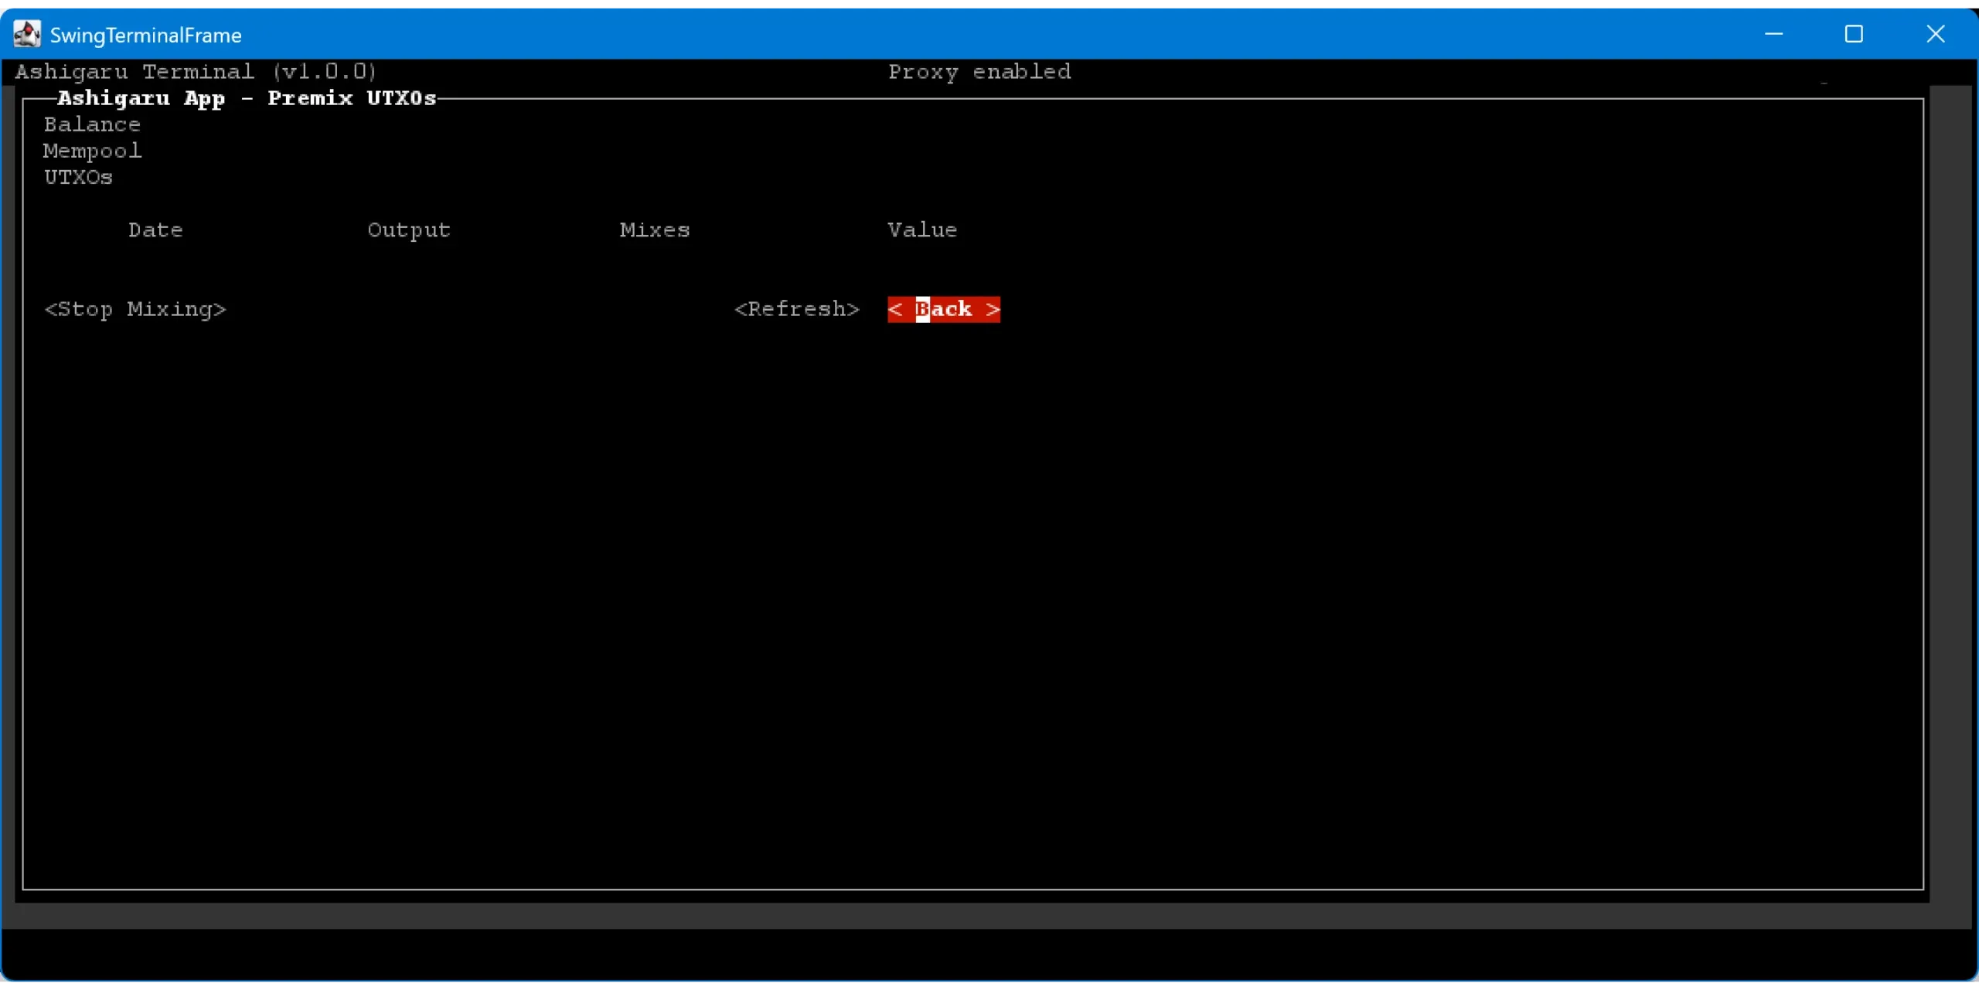Open the Balance menu entry

pyautogui.click(x=92, y=124)
